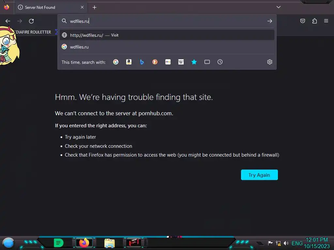Click 'Try again later' text
Image resolution: width=334 pixels, height=250 pixels.
[80, 137]
